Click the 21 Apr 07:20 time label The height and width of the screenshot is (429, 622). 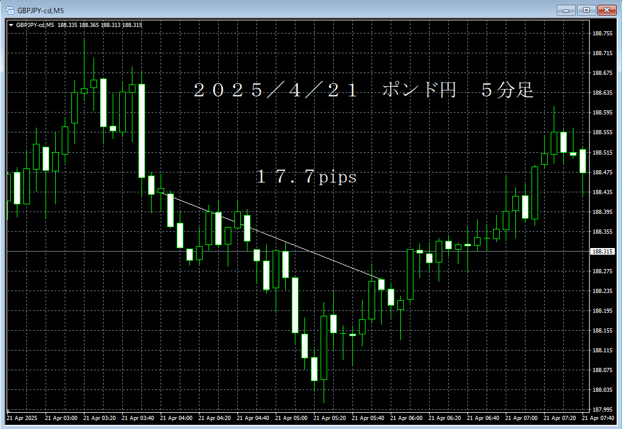(x=560, y=418)
